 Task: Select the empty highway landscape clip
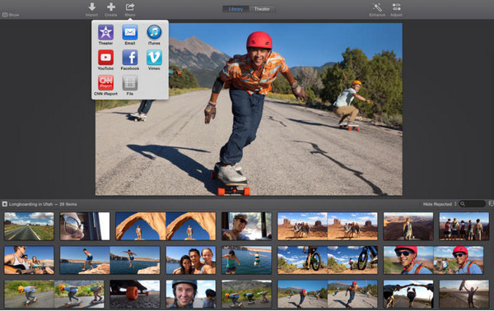coord(29,226)
